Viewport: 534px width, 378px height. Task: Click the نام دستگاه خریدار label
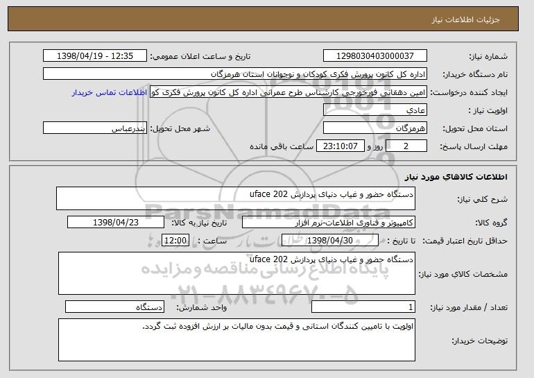pos(475,74)
